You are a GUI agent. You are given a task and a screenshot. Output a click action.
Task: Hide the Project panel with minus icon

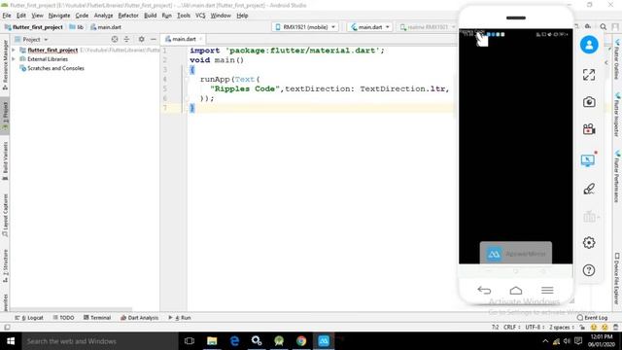point(154,39)
